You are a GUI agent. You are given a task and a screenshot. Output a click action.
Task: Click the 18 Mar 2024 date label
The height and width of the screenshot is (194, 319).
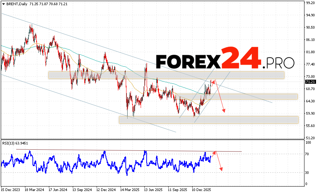pyautogui.click(x=35, y=189)
